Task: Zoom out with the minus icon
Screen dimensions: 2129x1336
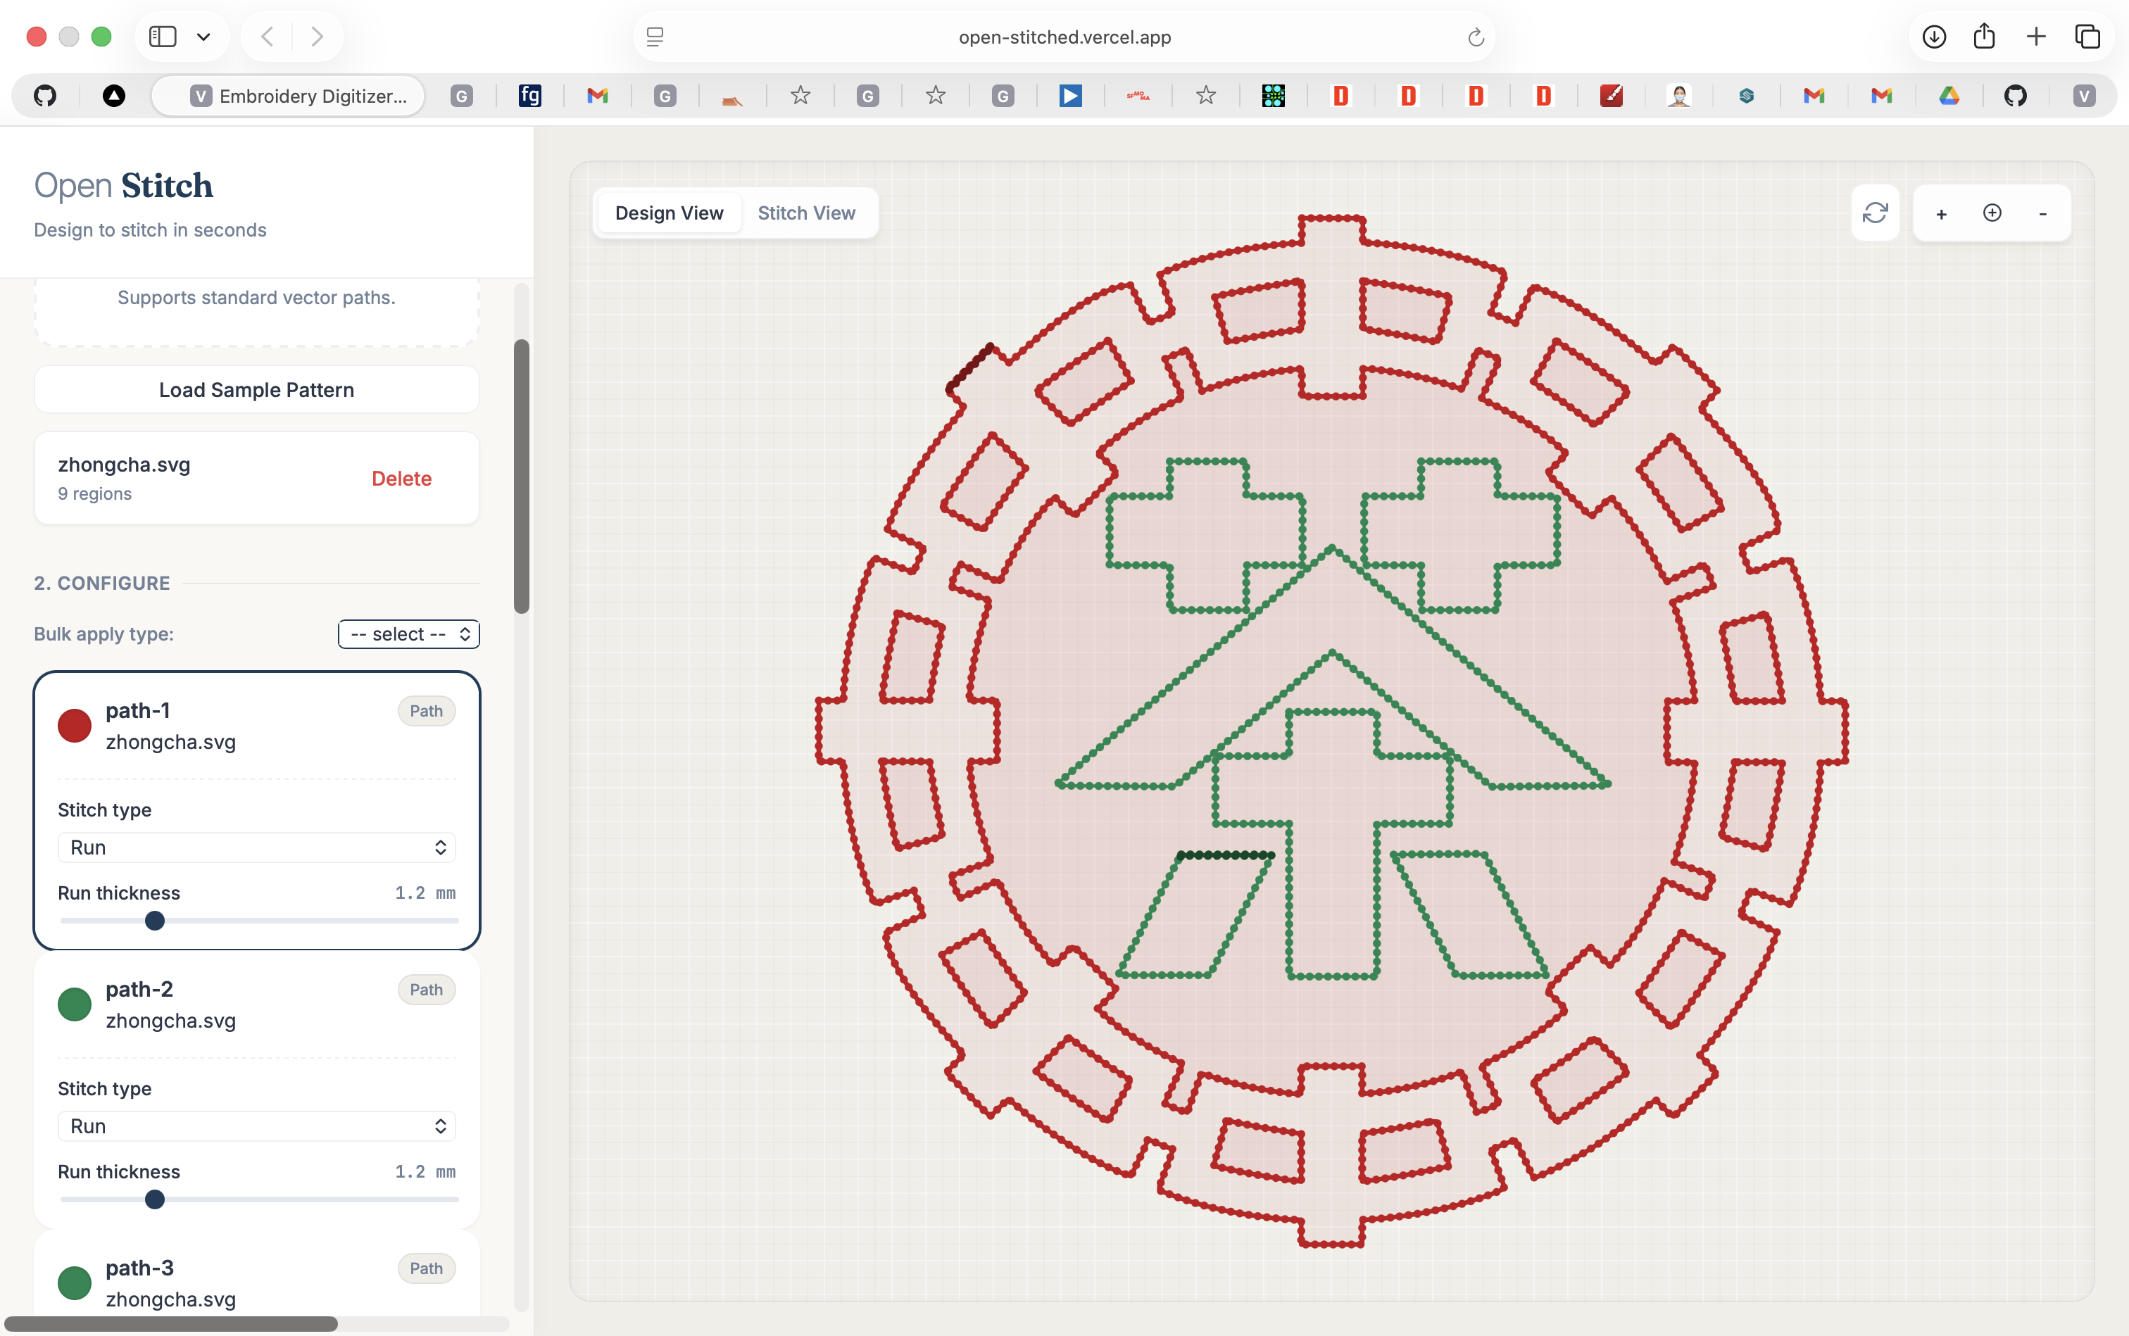Action: pos(2042,214)
